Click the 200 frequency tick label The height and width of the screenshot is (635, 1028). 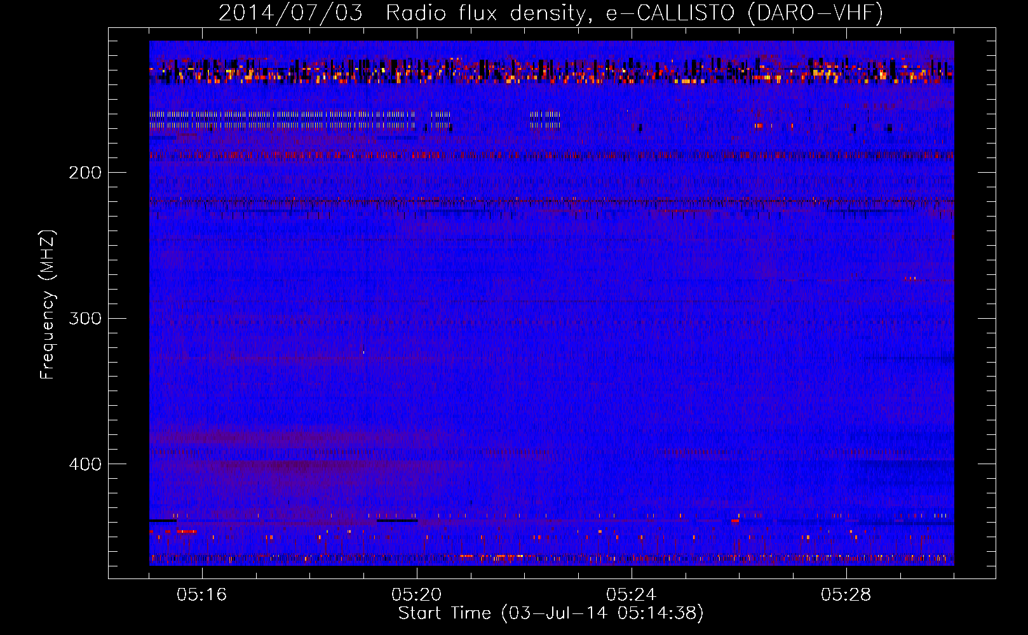point(85,173)
